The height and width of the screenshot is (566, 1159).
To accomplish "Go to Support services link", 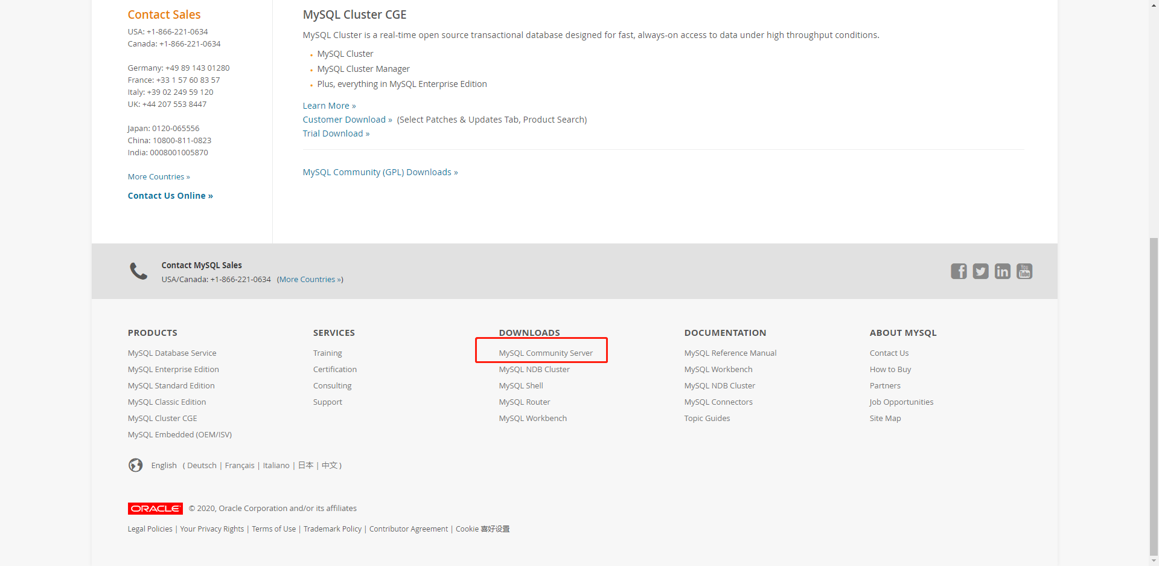I will tap(328, 402).
